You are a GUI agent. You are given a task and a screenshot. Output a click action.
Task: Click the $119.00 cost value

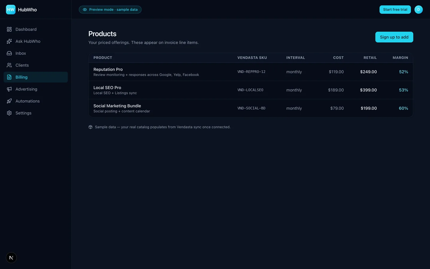(x=336, y=72)
